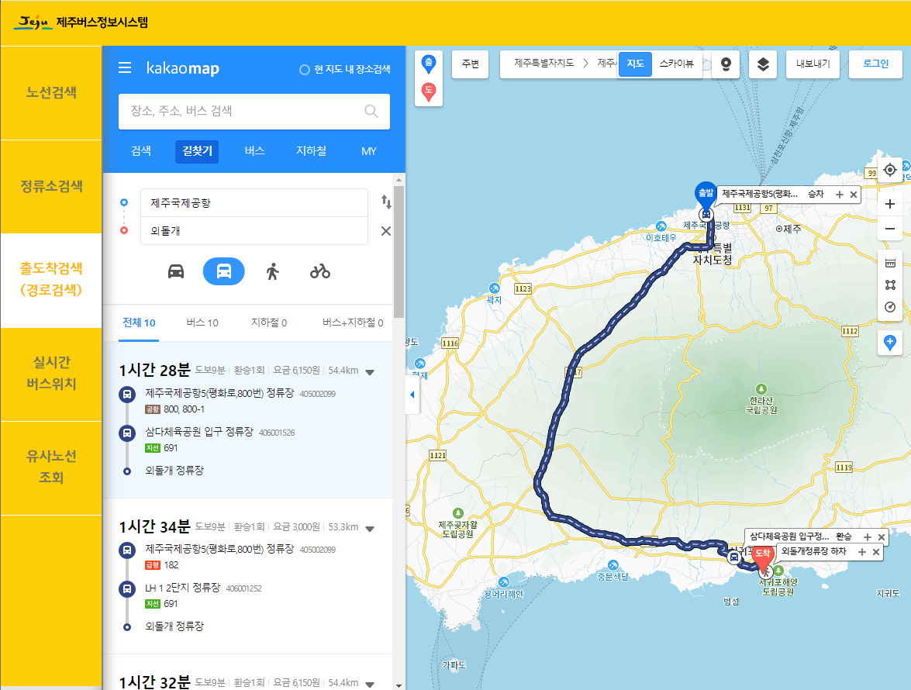Open the 길찾기 tab
The height and width of the screenshot is (690, 911).
click(197, 151)
